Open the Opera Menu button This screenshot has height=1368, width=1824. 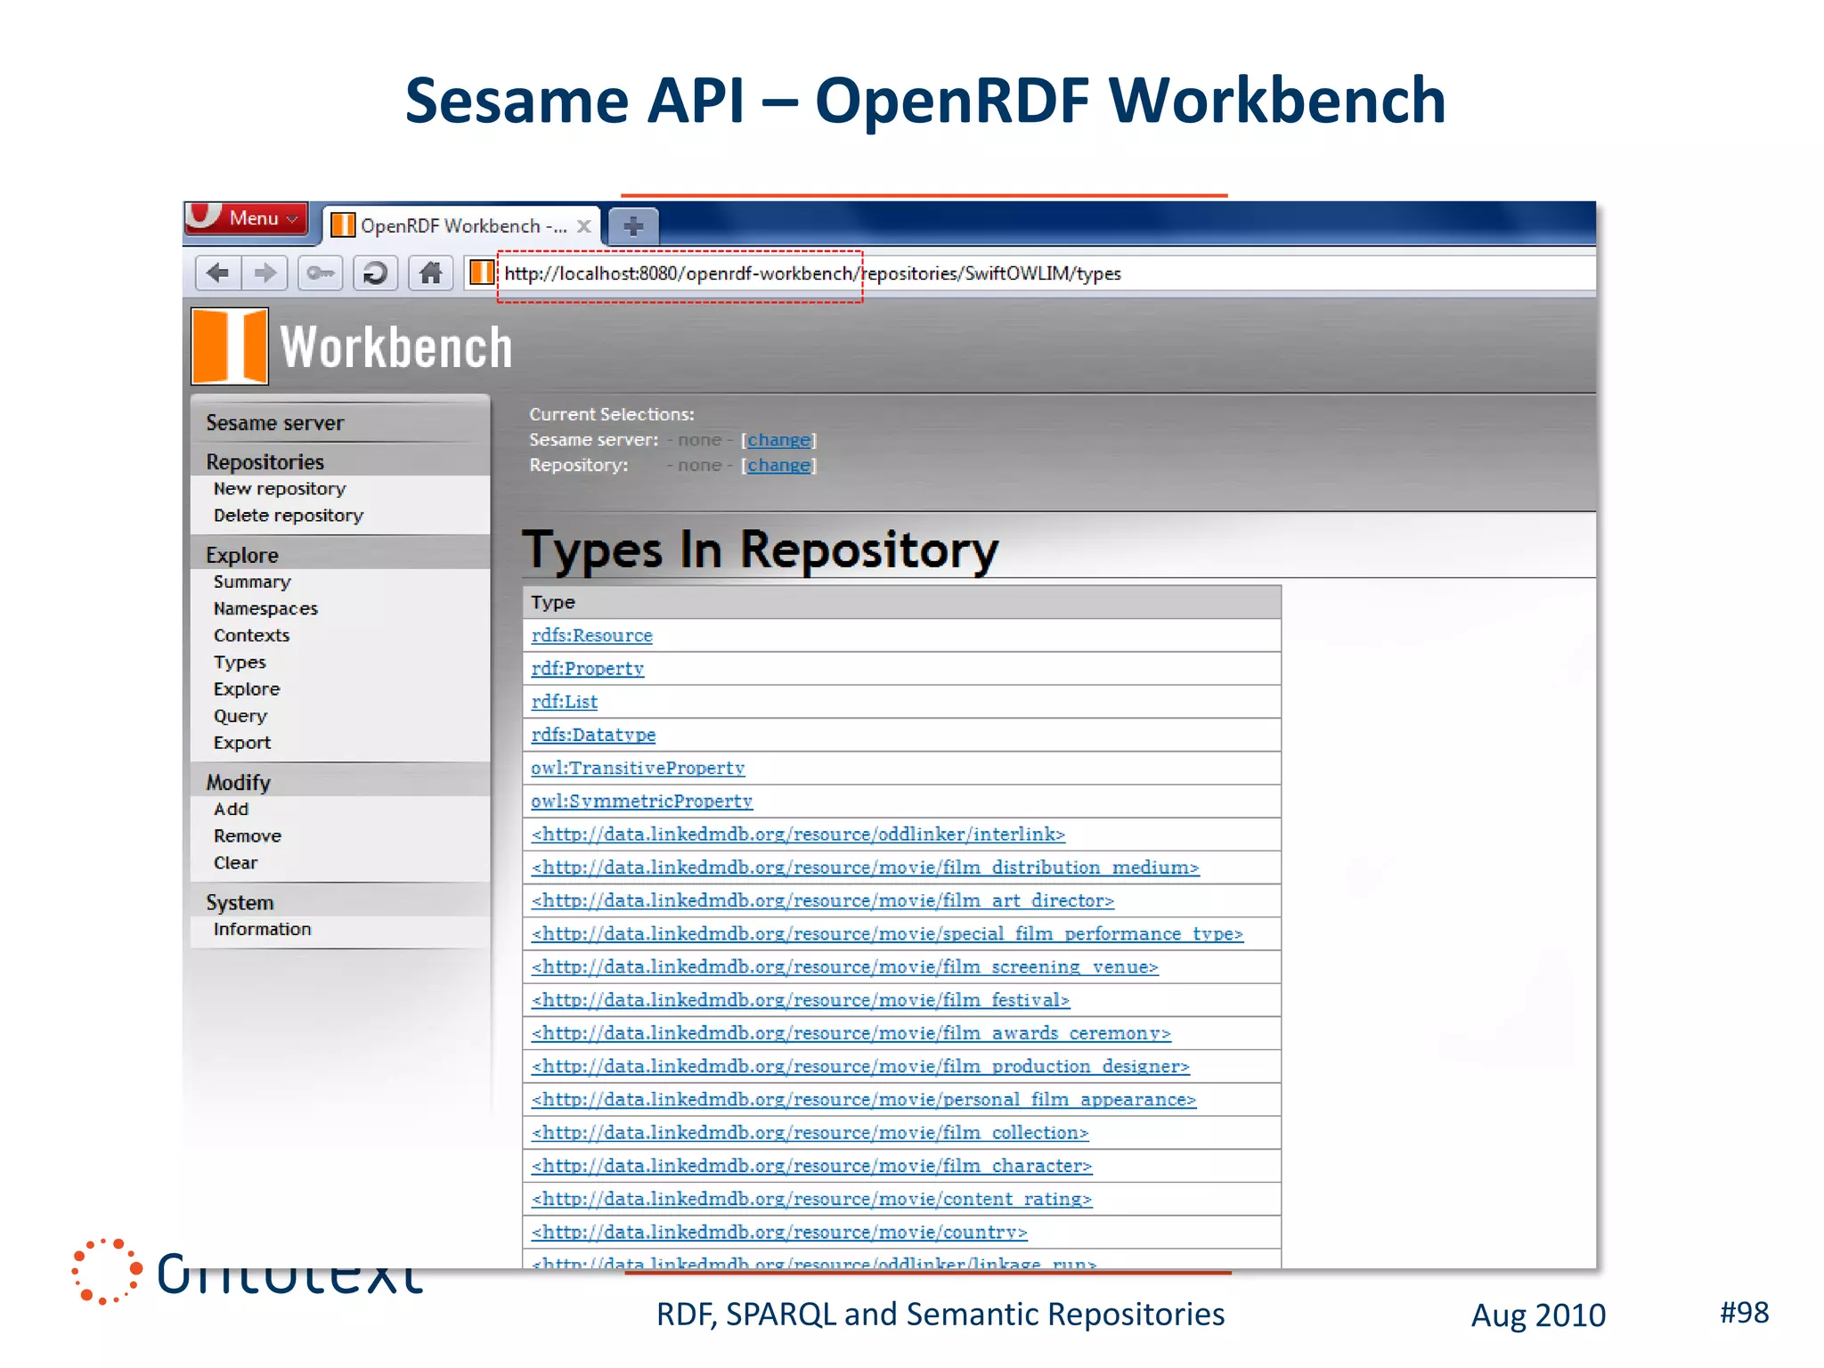click(247, 218)
